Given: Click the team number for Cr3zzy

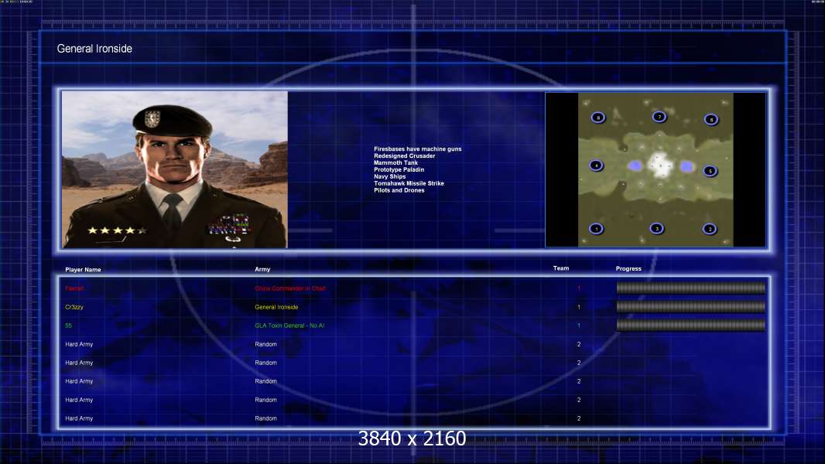Looking at the screenshot, I should coord(579,307).
